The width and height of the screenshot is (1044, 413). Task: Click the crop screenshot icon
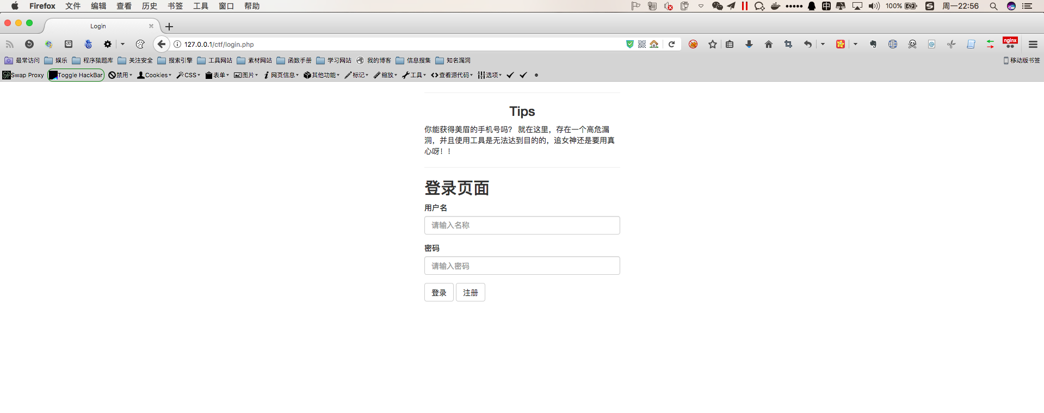point(788,44)
